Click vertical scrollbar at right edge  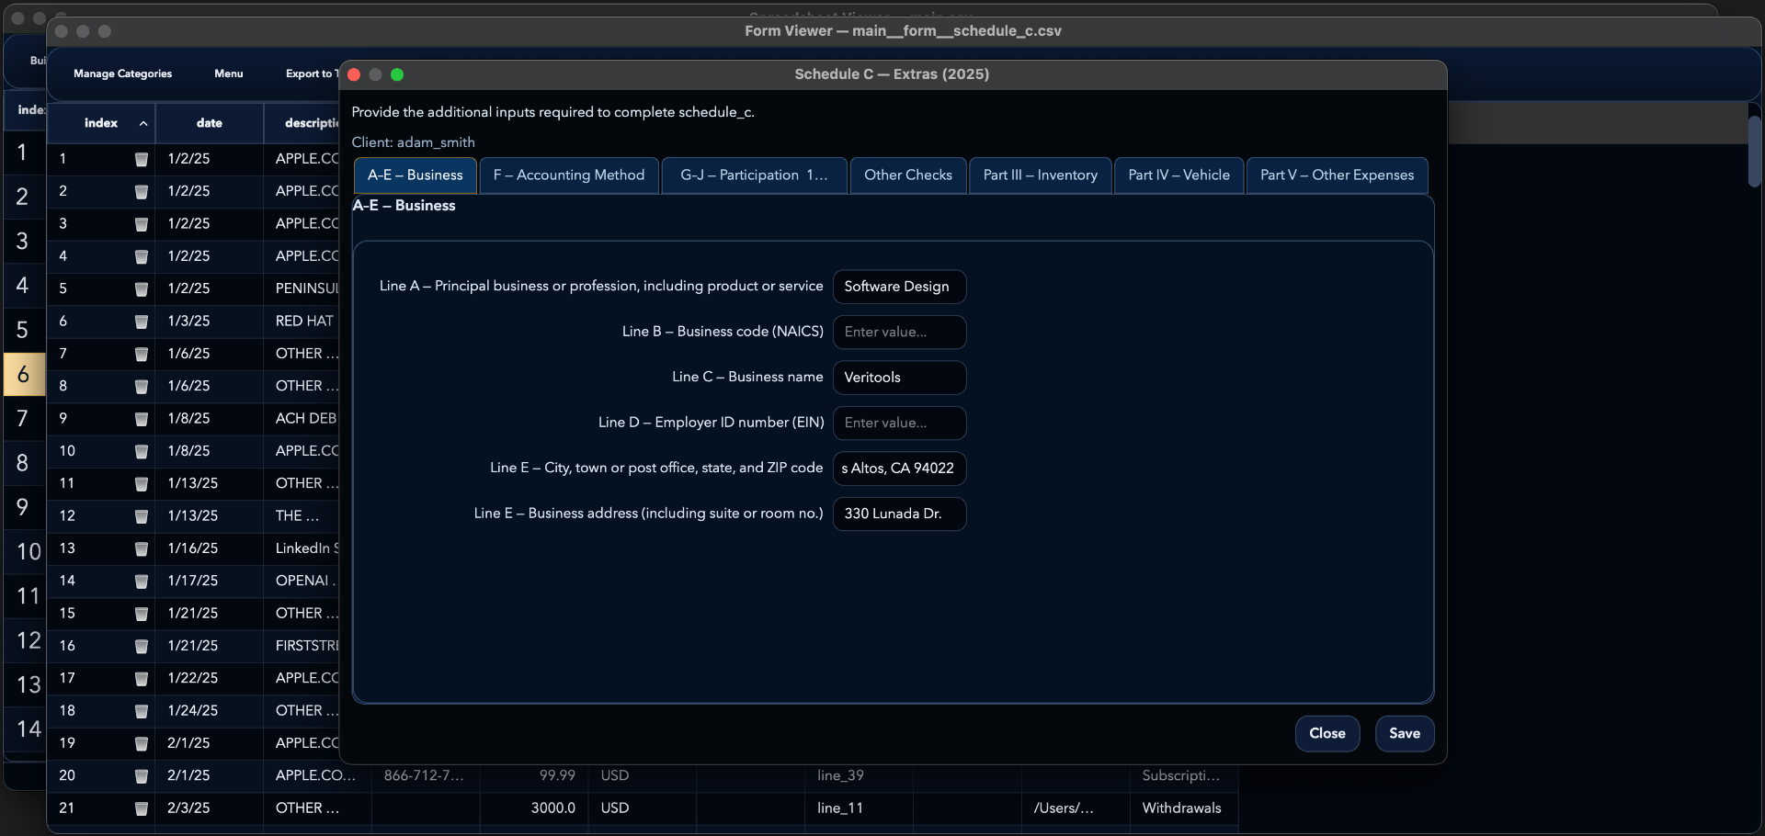click(1754, 152)
